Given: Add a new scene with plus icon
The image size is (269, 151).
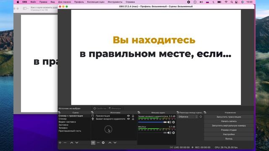Looking at the screenshot, I should click(60, 143).
